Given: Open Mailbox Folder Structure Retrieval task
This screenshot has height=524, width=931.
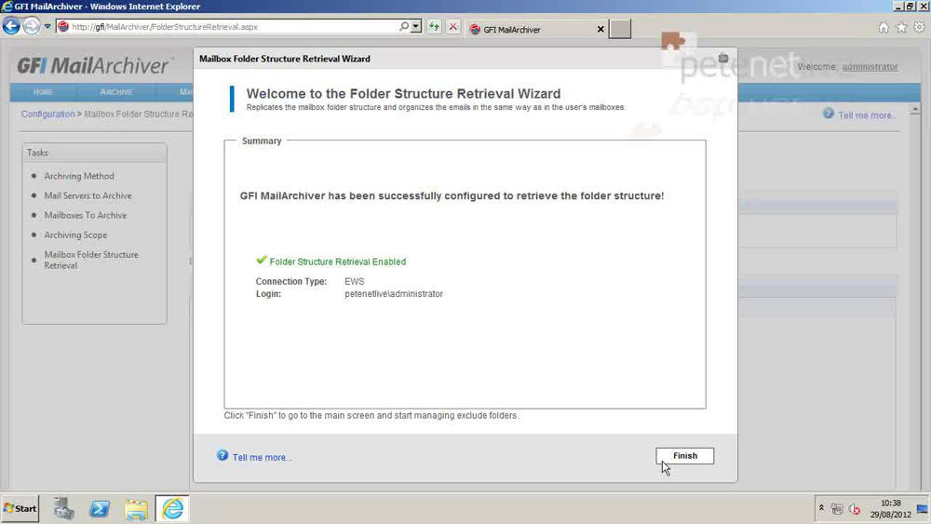Looking at the screenshot, I should (91, 260).
